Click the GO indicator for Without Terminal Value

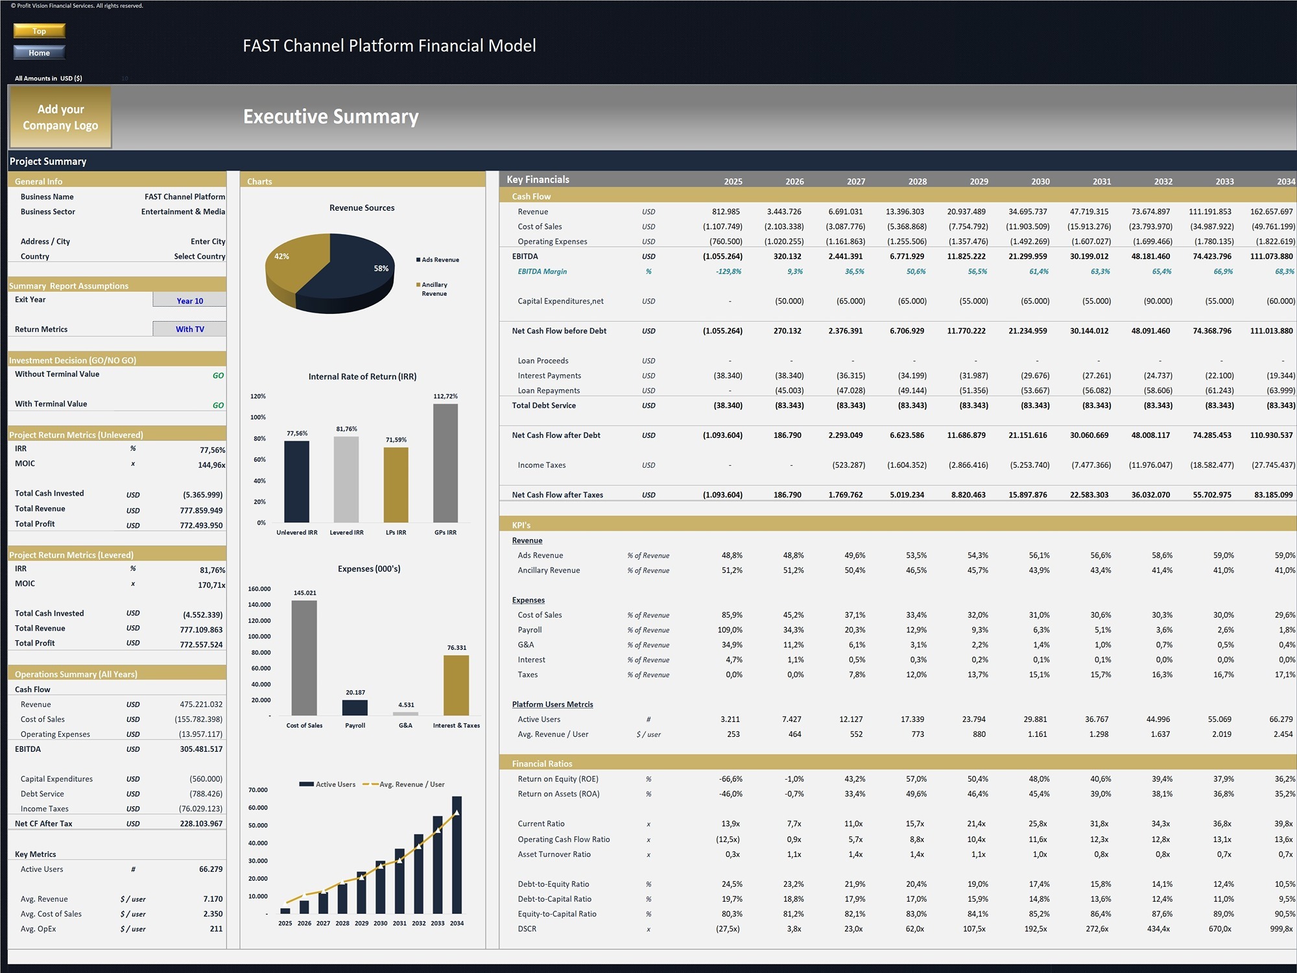click(219, 374)
